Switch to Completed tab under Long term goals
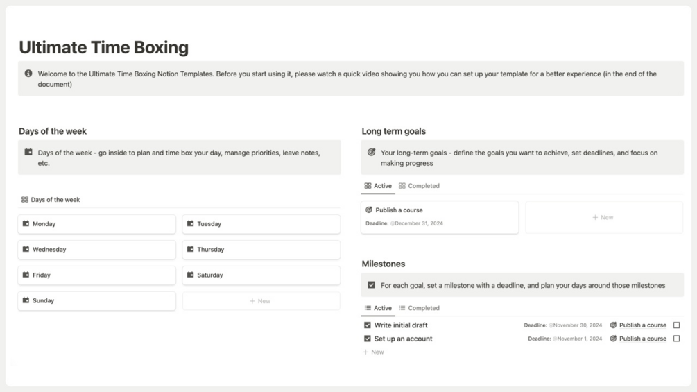This screenshot has width=697, height=392. point(420,186)
